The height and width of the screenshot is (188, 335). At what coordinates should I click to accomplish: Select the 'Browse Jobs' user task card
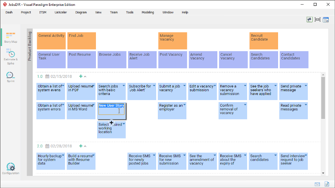pyautogui.click(x=112, y=59)
